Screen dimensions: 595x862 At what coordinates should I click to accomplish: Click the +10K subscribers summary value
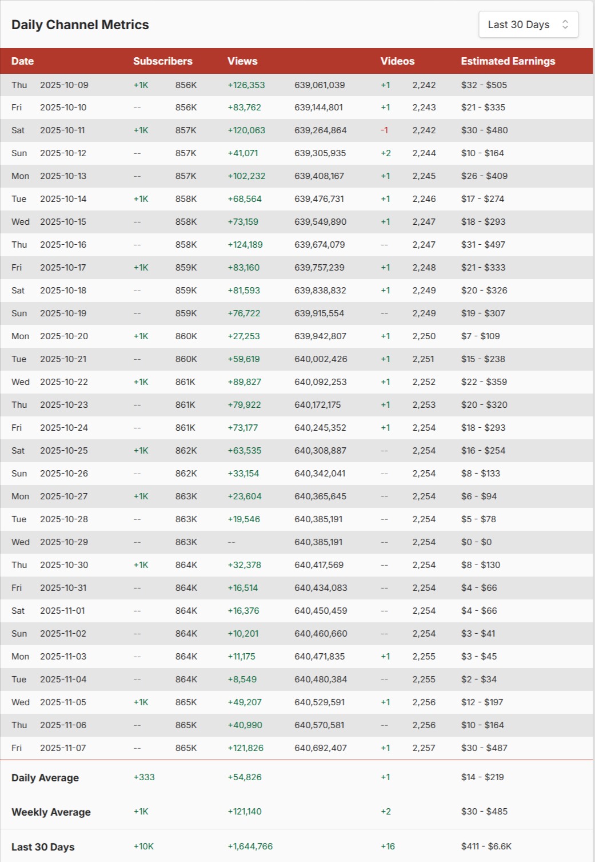click(x=143, y=847)
